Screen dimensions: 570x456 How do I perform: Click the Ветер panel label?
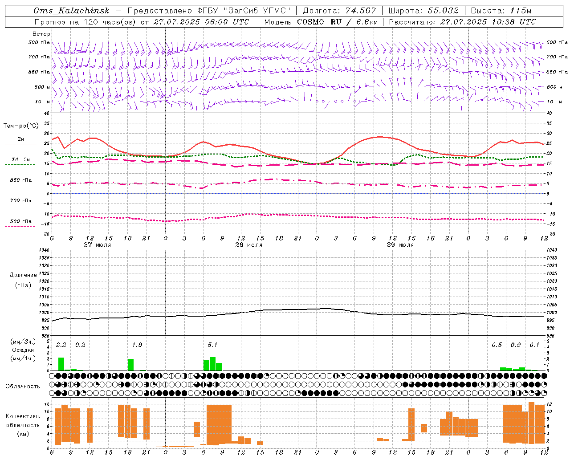[x=41, y=34]
